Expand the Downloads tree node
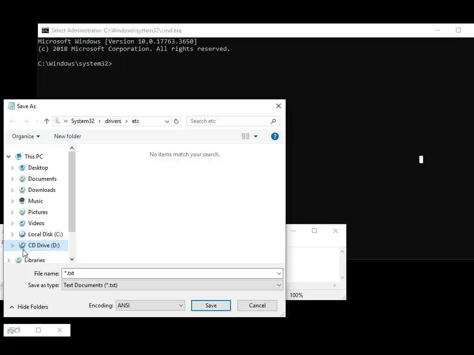The height and width of the screenshot is (355, 474). click(x=12, y=190)
